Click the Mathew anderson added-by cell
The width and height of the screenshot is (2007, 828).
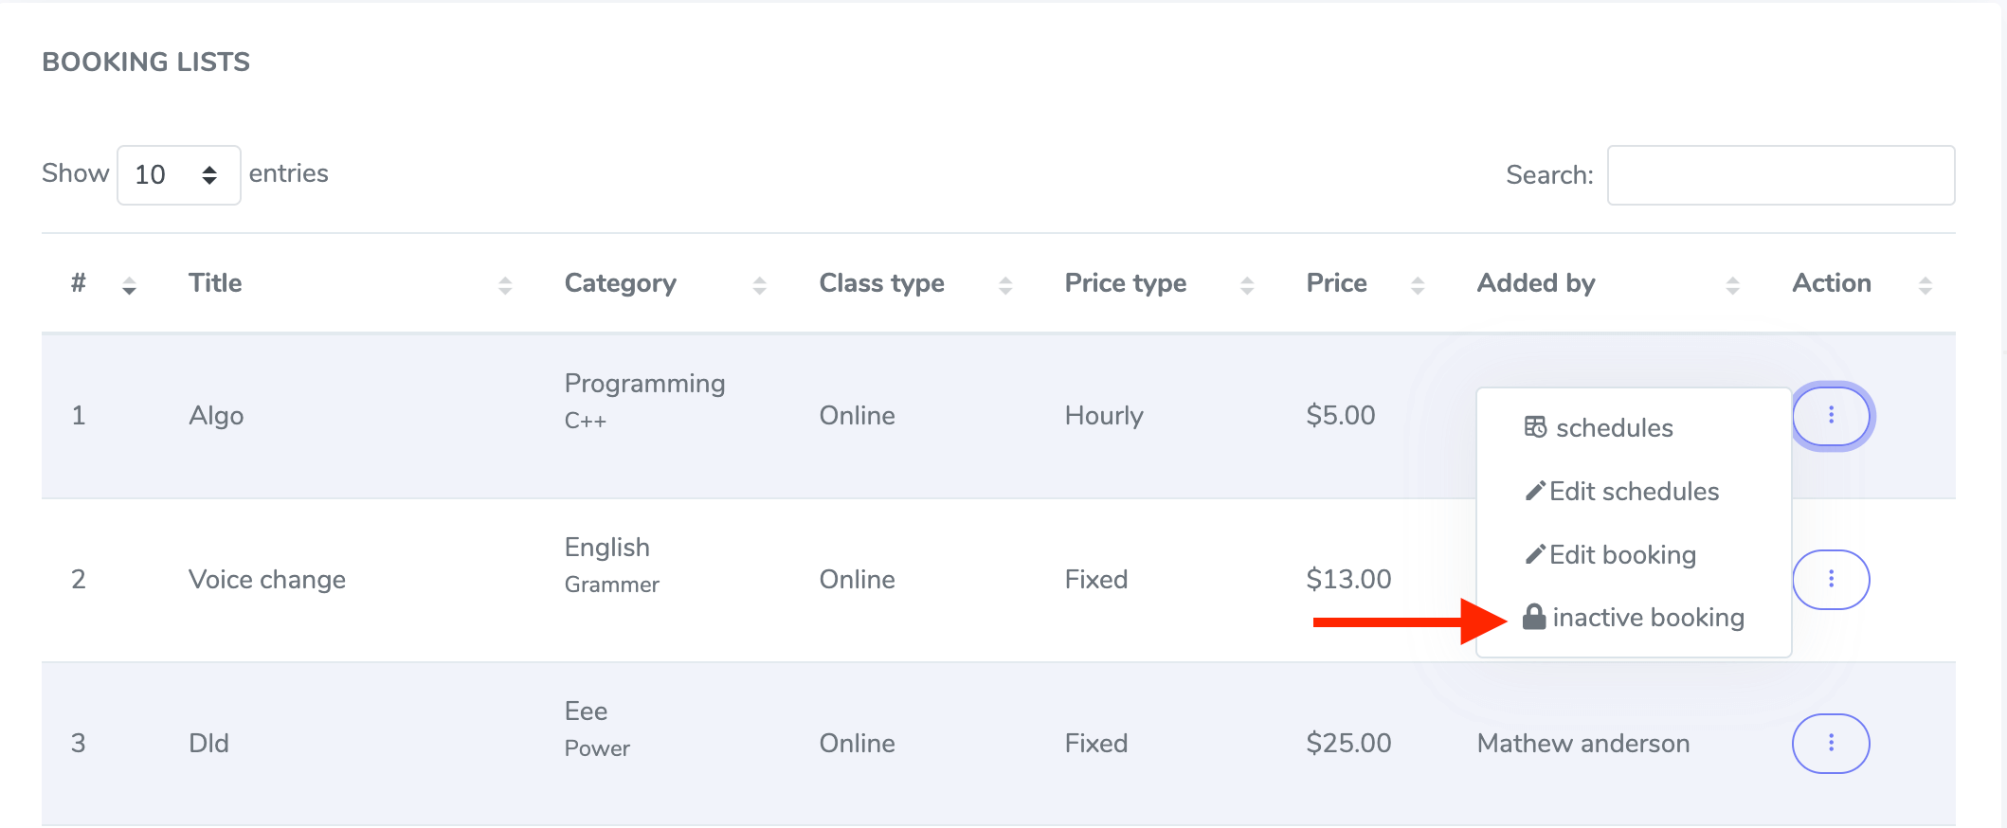(x=1582, y=744)
